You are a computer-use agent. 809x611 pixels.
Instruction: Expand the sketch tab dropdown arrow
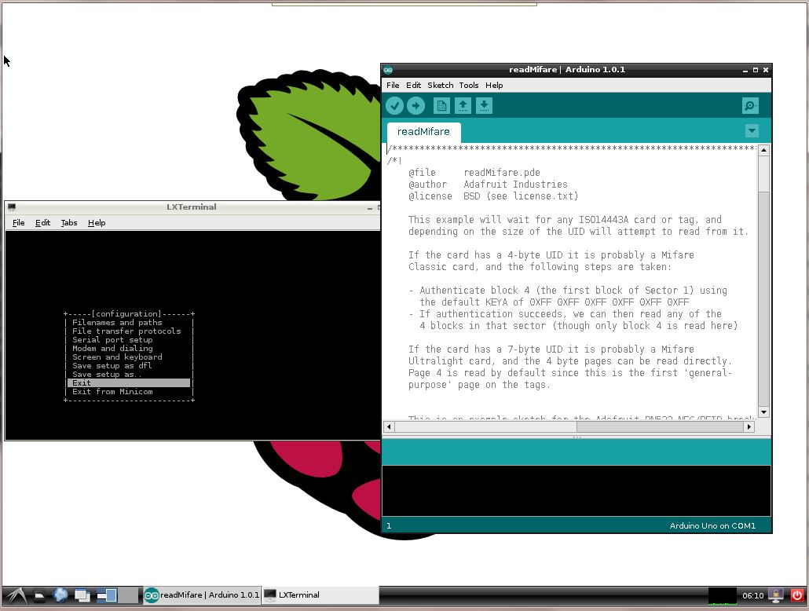click(752, 130)
